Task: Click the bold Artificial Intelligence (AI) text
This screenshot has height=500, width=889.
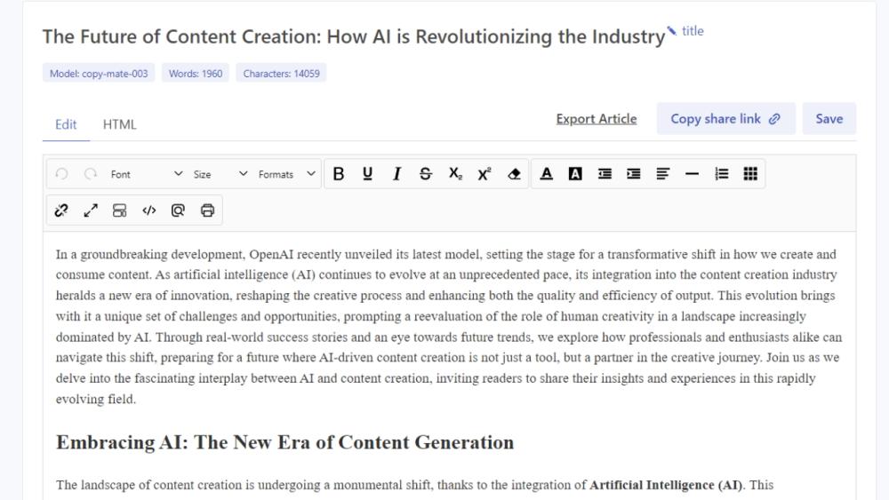Action: pos(666,485)
